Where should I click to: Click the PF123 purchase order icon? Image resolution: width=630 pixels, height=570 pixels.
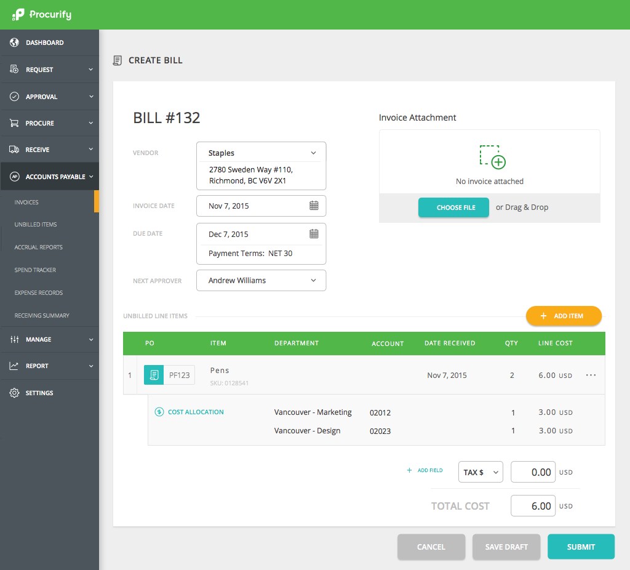pos(154,375)
